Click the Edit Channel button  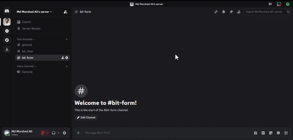pyautogui.click(x=86, y=117)
